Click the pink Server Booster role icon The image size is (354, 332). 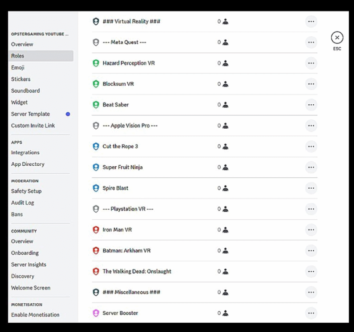96,313
